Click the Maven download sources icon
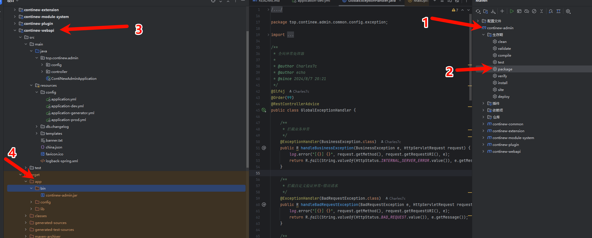592x238 pixels. pos(493,11)
